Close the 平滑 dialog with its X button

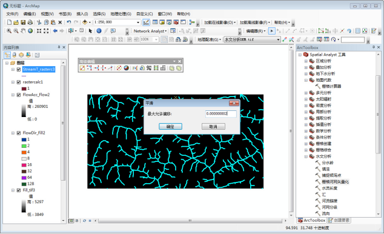[x=234, y=103]
